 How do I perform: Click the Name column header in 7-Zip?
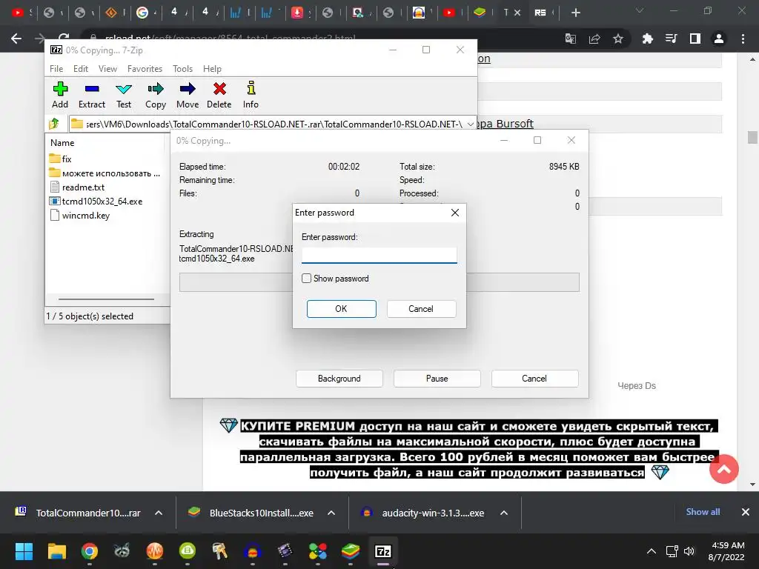click(62, 143)
